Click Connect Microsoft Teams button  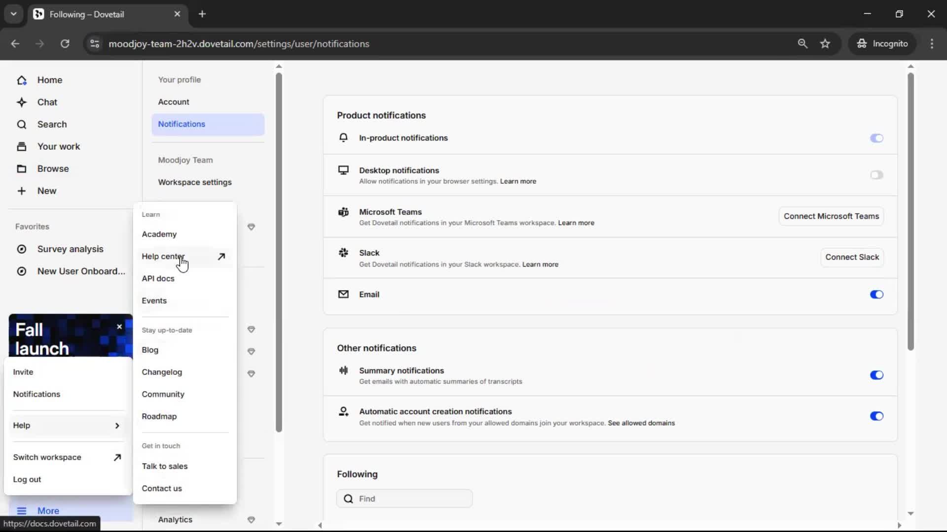coord(831,216)
